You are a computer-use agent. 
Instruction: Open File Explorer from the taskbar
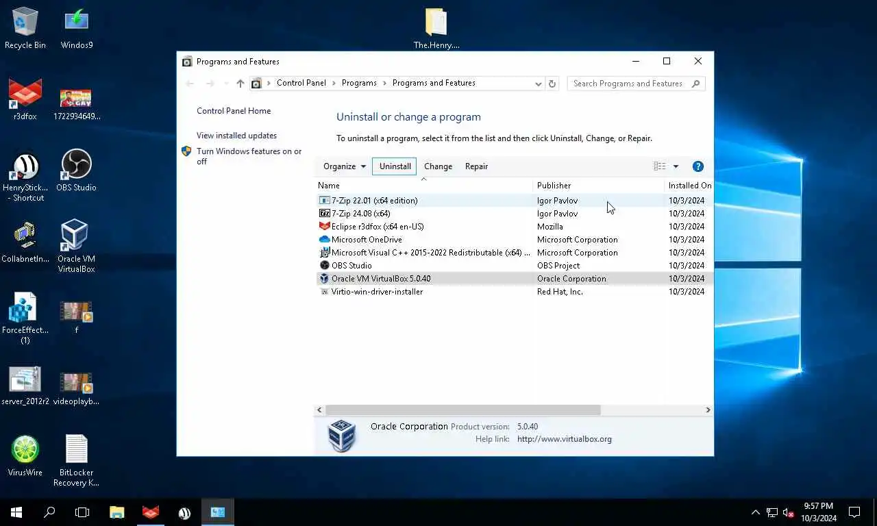pyautogui.click(x=117, y=512)
